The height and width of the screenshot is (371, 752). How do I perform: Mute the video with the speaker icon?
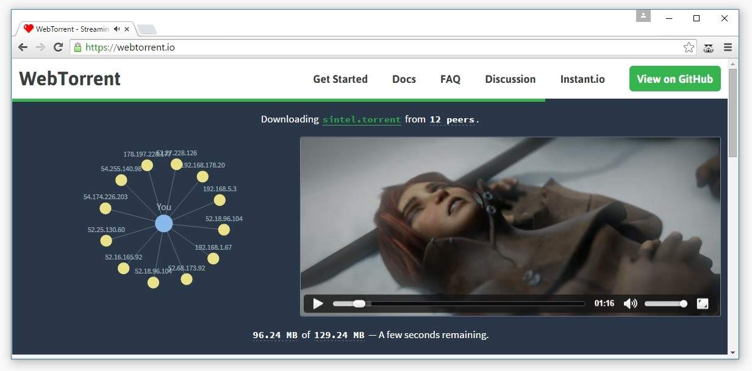[x=631, y=303]
